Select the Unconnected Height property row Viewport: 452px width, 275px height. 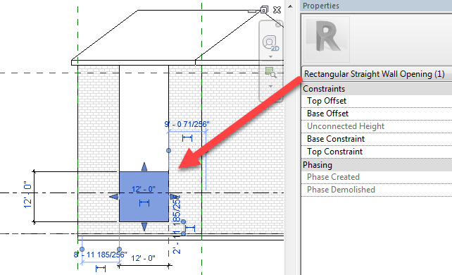pos(377,126)
